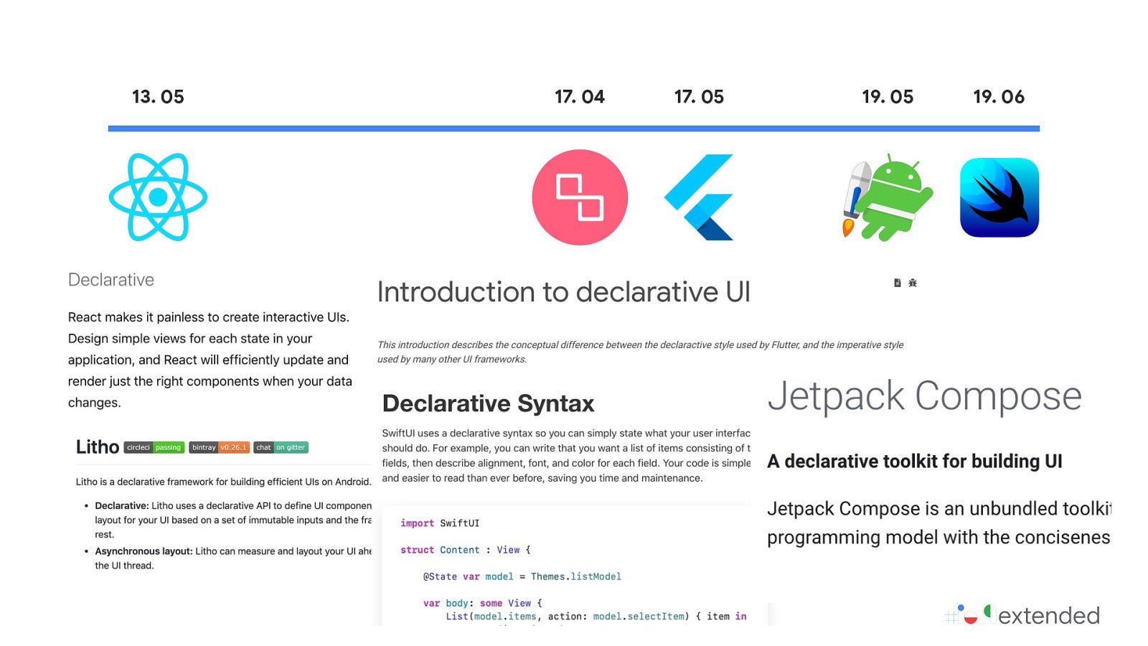Click the bintray v0.26.1 badge
The width and height of the screenshot is (1148, 646).
point(219,447)
